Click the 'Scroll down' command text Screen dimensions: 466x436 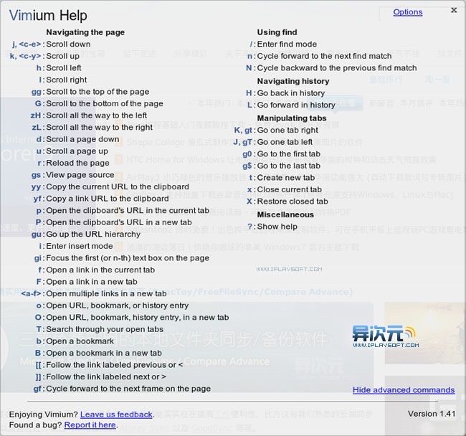coord(68,44)
